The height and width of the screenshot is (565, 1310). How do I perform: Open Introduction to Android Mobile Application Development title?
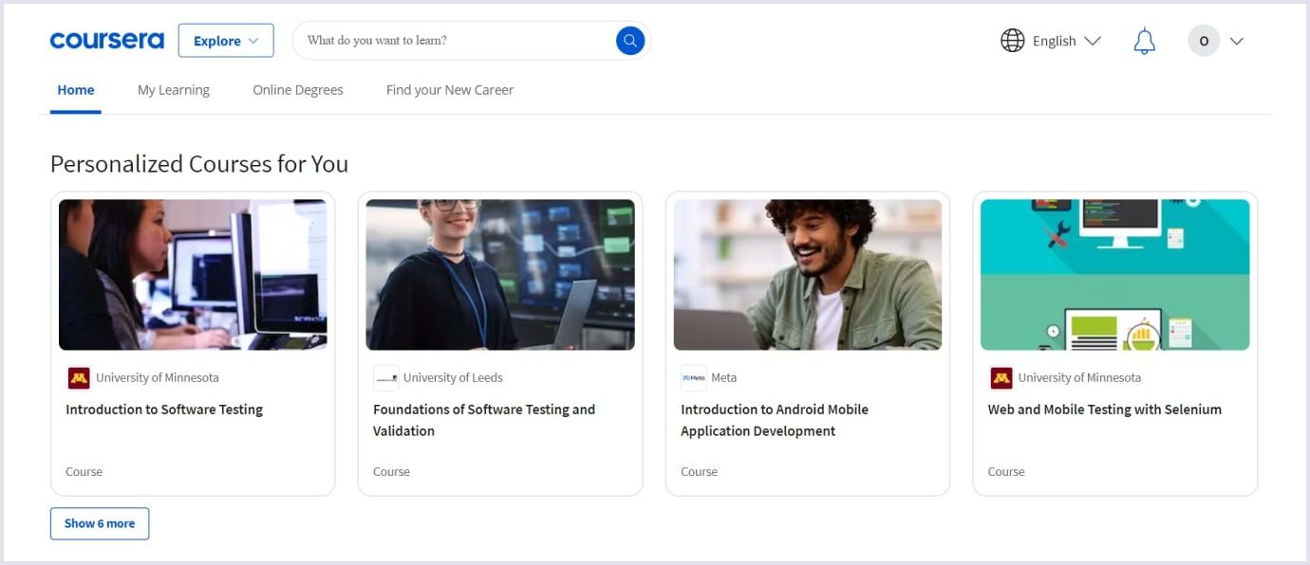tap(775, 420)
